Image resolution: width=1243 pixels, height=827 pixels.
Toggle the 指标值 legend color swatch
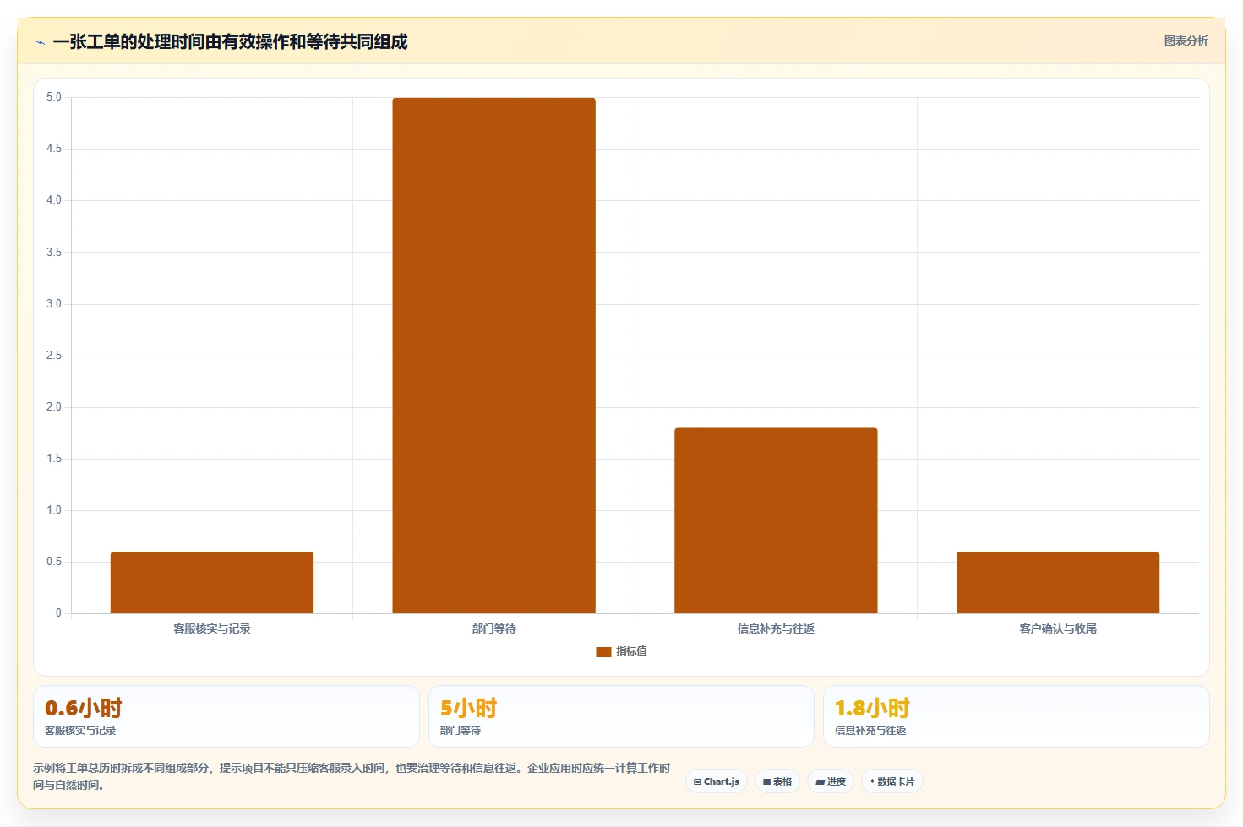tap(603, 651)
